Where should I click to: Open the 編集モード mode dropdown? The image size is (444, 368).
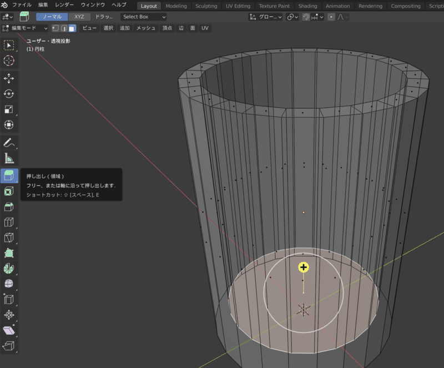[25, 28]
